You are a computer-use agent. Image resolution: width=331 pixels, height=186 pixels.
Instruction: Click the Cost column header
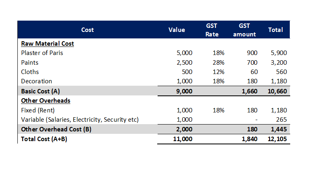87,30
